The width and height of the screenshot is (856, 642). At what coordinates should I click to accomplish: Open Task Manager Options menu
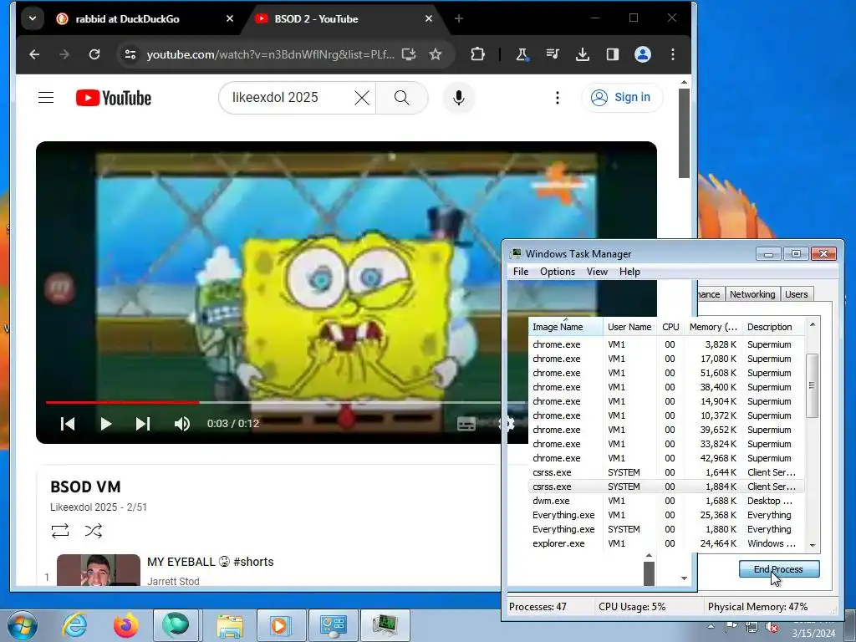click(x=558, y=272)
